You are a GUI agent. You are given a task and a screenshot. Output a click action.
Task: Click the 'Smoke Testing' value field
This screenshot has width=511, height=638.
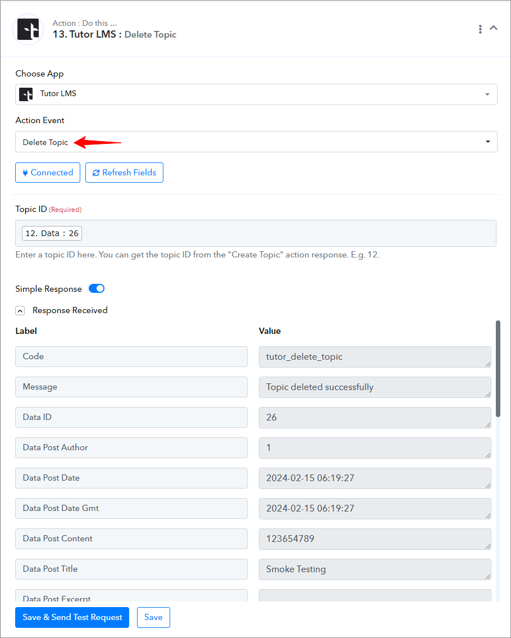coord(375,569)
